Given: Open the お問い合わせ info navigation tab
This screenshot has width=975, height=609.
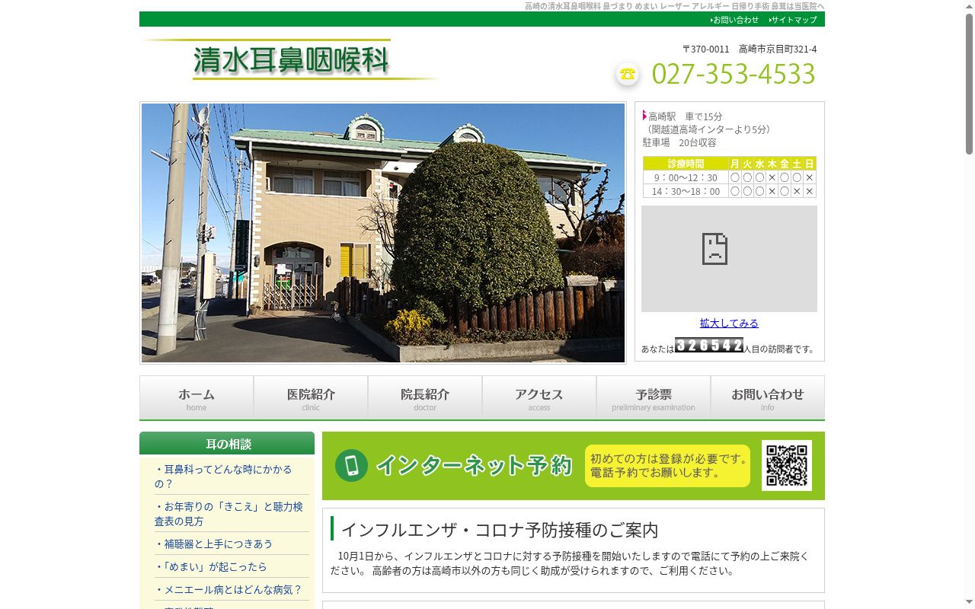Looking at the screenshot, I should click(x=768, y=397).
